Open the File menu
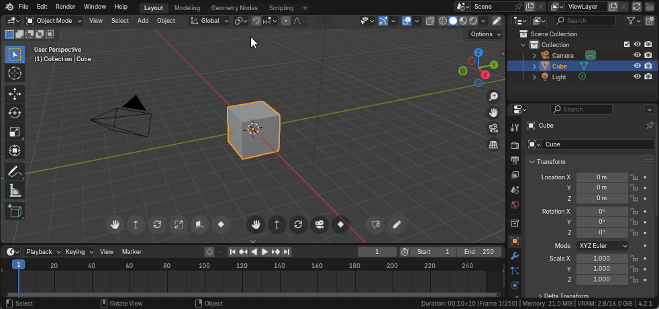 click(x=23, y=7)
